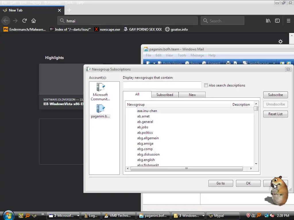Expand the 3 Windows... taskbar group arrow
This screenshot has width=294, height=220.
pyautogui.click(x=203, y=216)
